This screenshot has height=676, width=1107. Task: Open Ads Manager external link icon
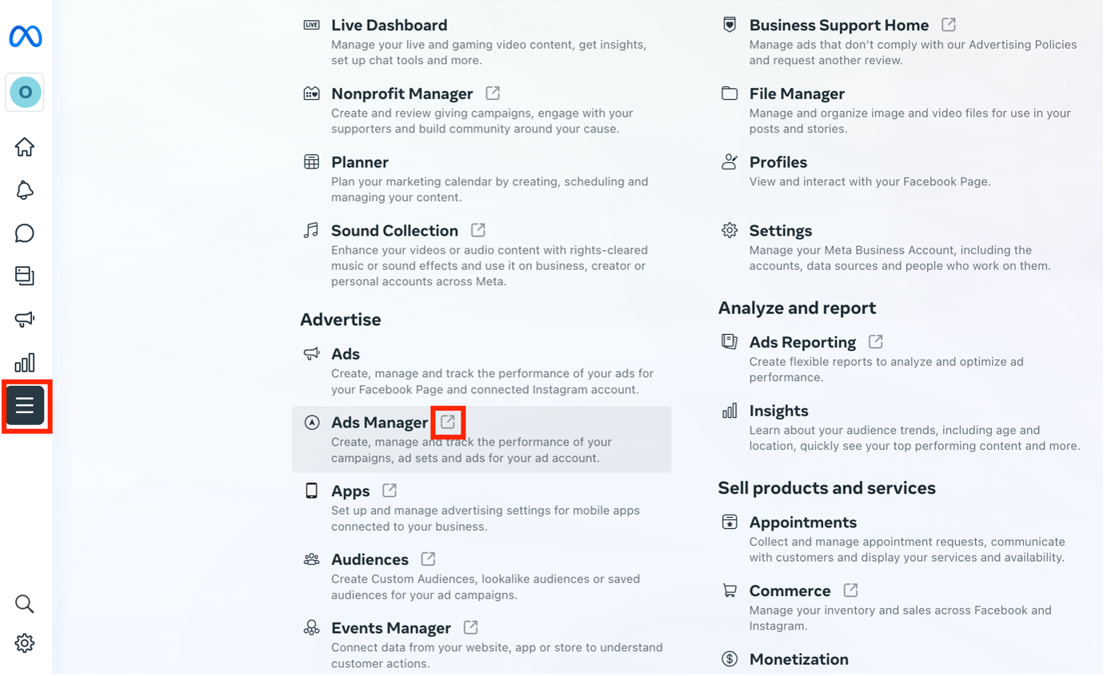click(x=448, y=422)
